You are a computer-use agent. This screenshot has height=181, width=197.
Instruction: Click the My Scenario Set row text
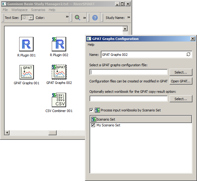[108, 125]
